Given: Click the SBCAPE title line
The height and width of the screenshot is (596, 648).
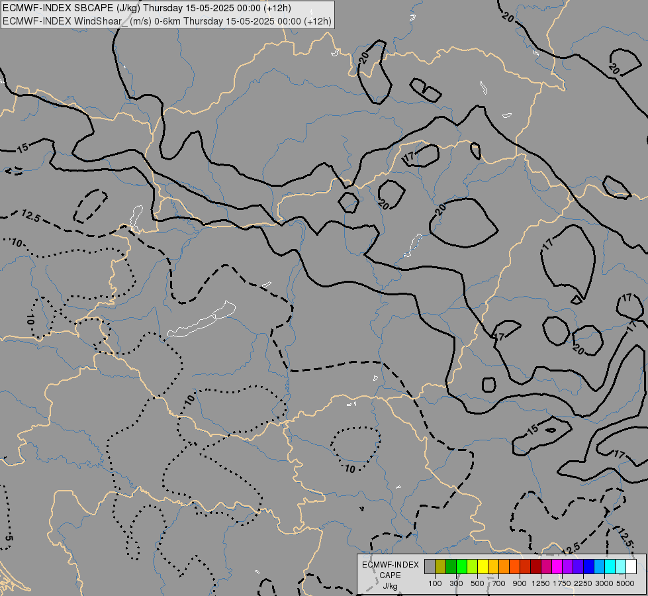Looking at the screenshot, I should click(x=147, y=8).
